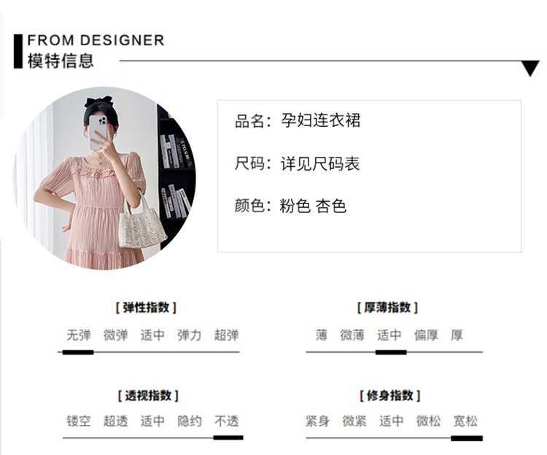Click the 模特信息 heading
The image size is (547, 455).
point(61,61)
